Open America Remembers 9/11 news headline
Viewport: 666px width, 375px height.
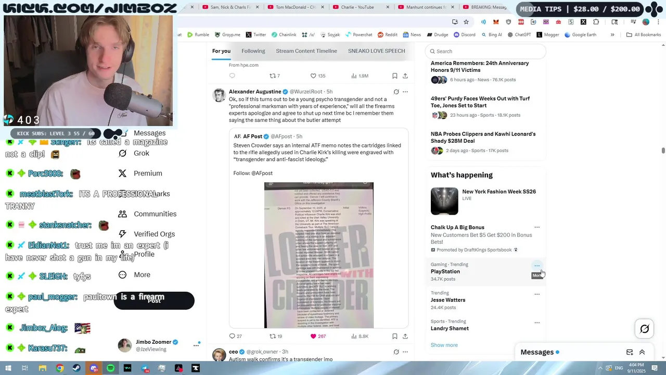coord(480,67)
